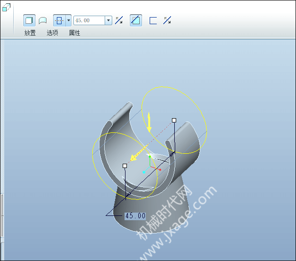Viewport: 296px width, 261px height.
Task: Click the 45.00 dimension label on model
Action: point(135,216)
